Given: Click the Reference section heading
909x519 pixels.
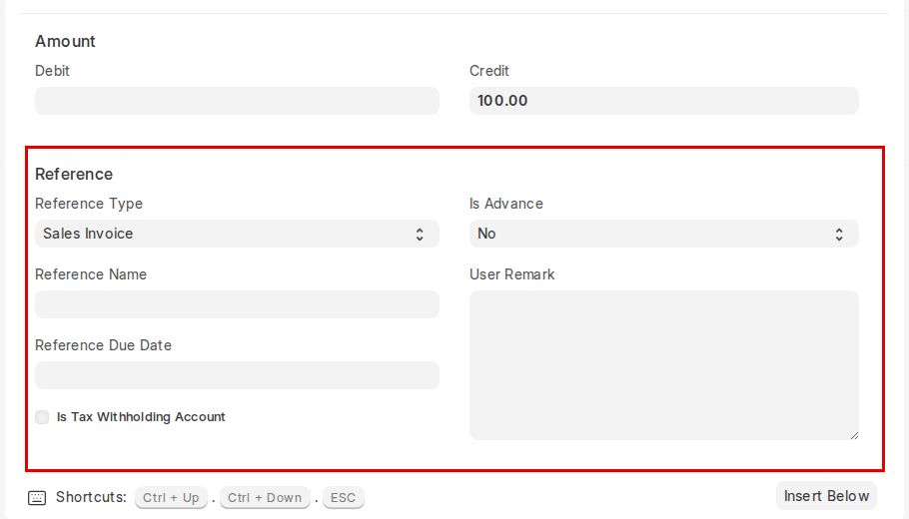Looking at the screenshot, I should (74, 174).
